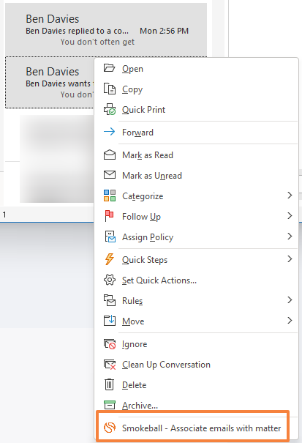Click the Delete trash can icon
302x443 pixels.
click(109, 384)
